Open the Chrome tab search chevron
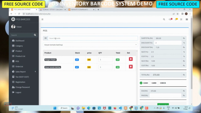Viewport: 201px width, 113px height. point(173,9)
